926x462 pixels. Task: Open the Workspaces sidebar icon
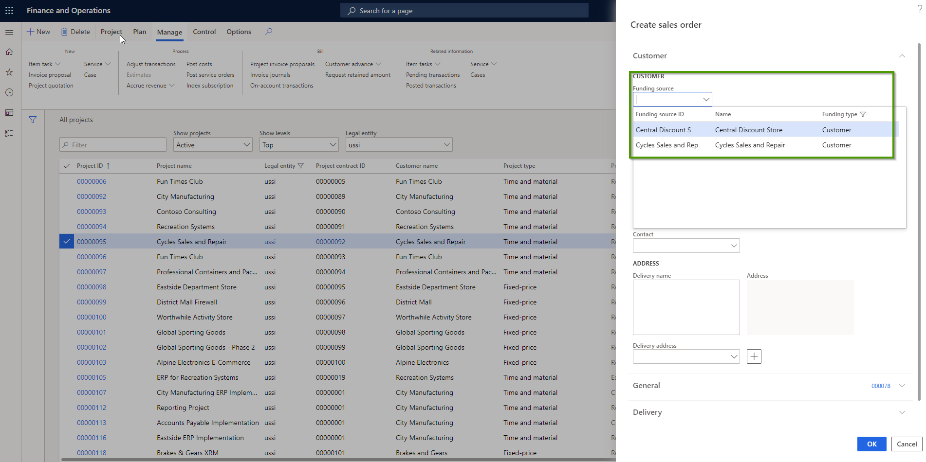9,112
